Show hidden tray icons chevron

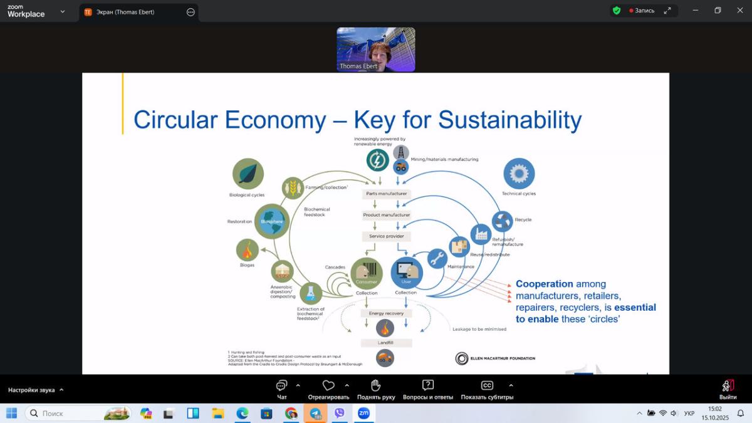click(x=639, y=413)
